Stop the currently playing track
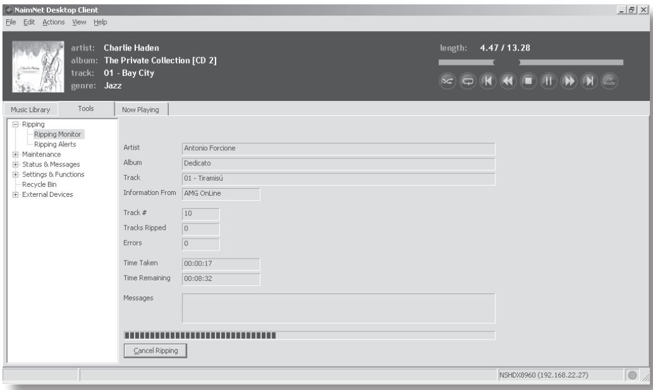 coord(528,81)
